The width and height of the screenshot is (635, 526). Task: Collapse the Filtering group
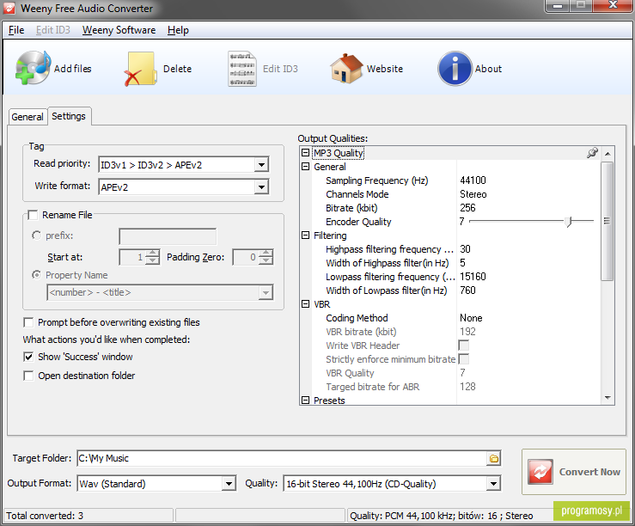click(x=305, y=235)
